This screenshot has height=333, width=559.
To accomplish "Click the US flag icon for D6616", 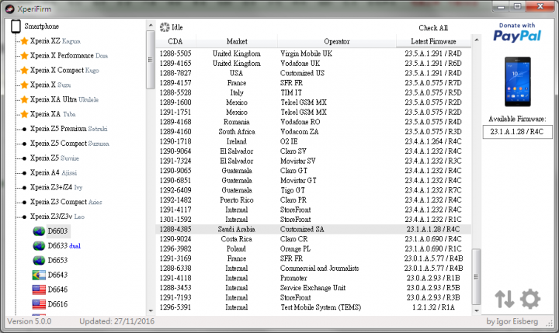I will point(39,304).
